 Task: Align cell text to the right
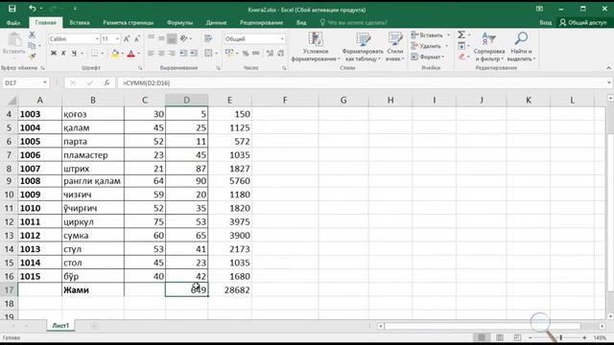coord(172,53)
